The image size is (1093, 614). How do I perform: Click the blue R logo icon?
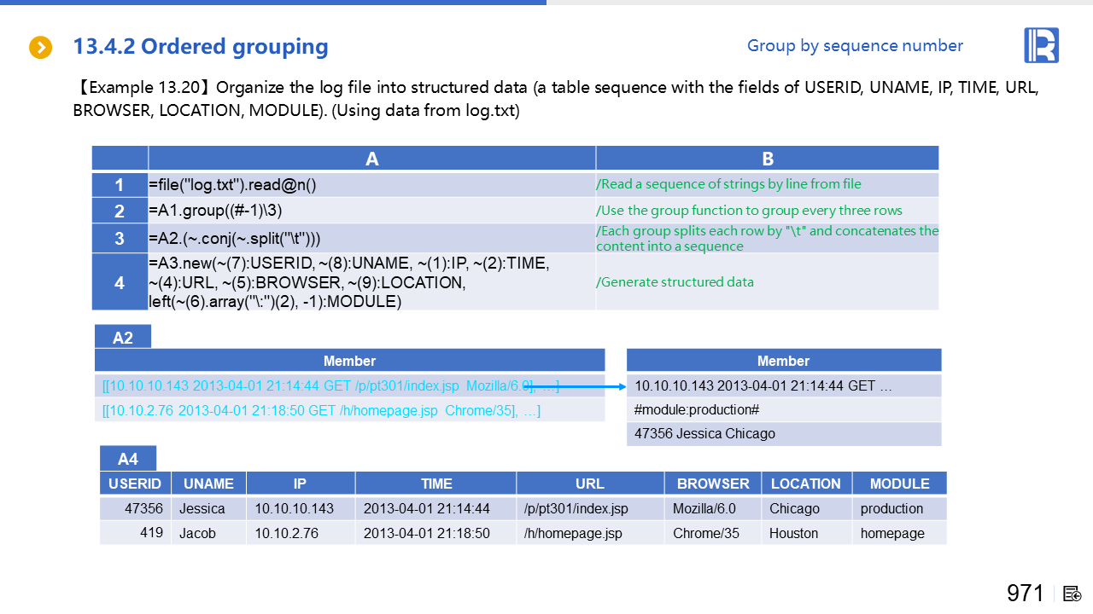[x=1041, y=45]
